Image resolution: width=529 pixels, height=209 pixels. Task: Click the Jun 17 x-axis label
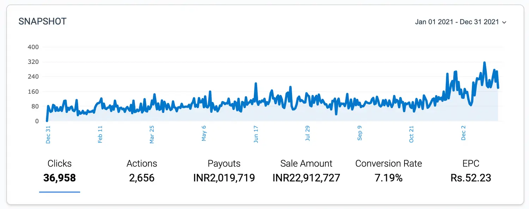tap(256, 134)
